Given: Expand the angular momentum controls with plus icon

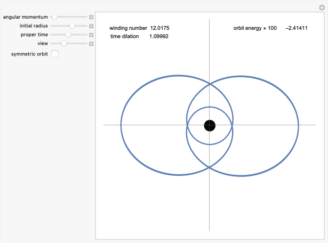Looking at the screenshot, I should (91, 17).
